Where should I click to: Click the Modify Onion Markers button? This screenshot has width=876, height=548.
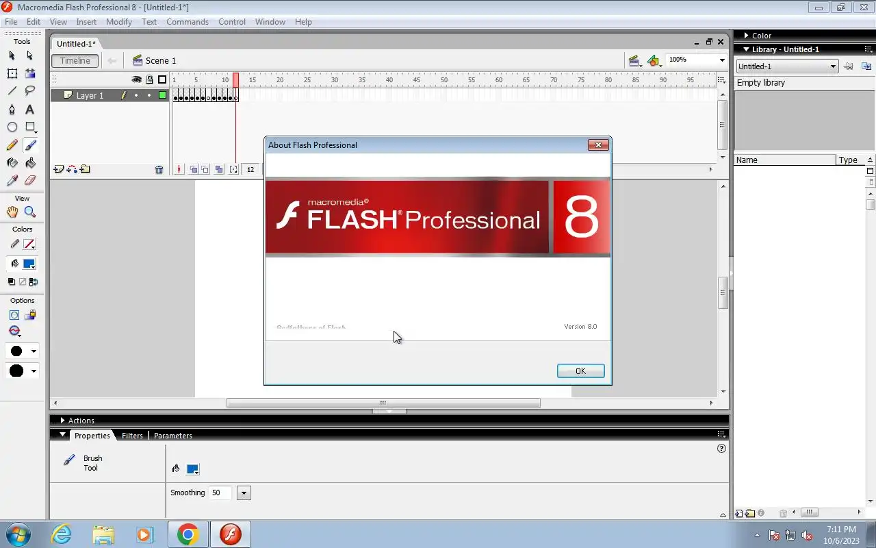click(234, 169)
